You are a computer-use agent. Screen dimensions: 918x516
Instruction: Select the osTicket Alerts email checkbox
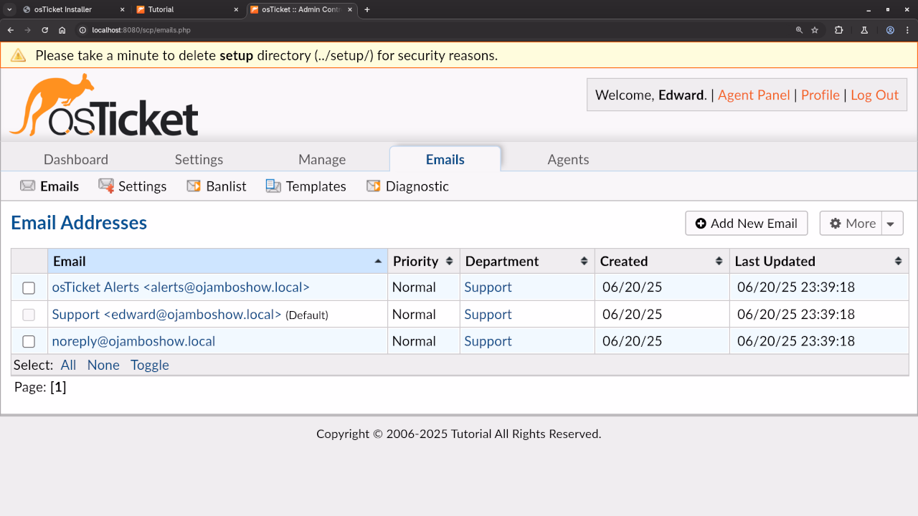(x=29, y=288)
